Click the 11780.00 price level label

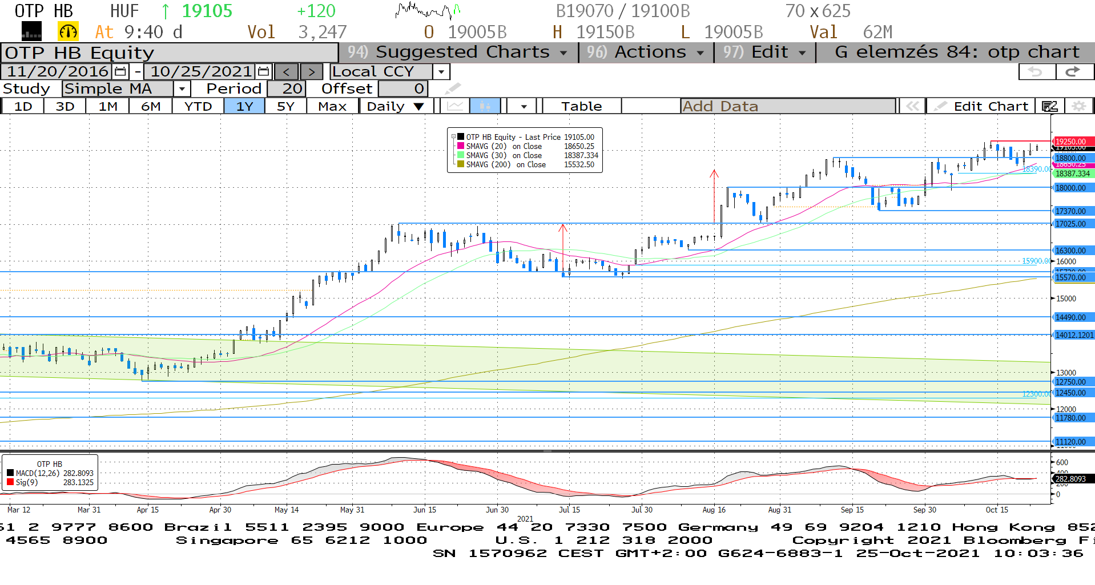(x=1073, y=418)
